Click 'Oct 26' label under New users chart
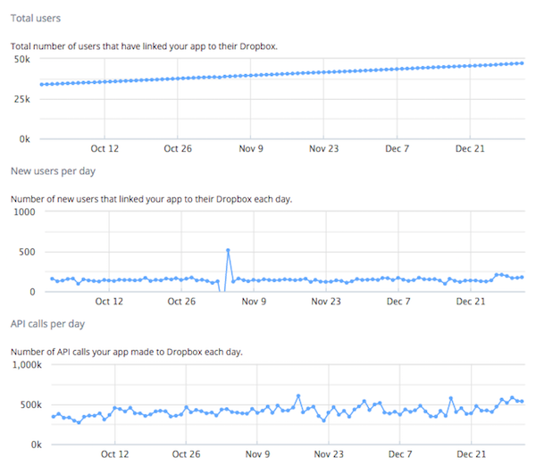 tap(181, 302)
